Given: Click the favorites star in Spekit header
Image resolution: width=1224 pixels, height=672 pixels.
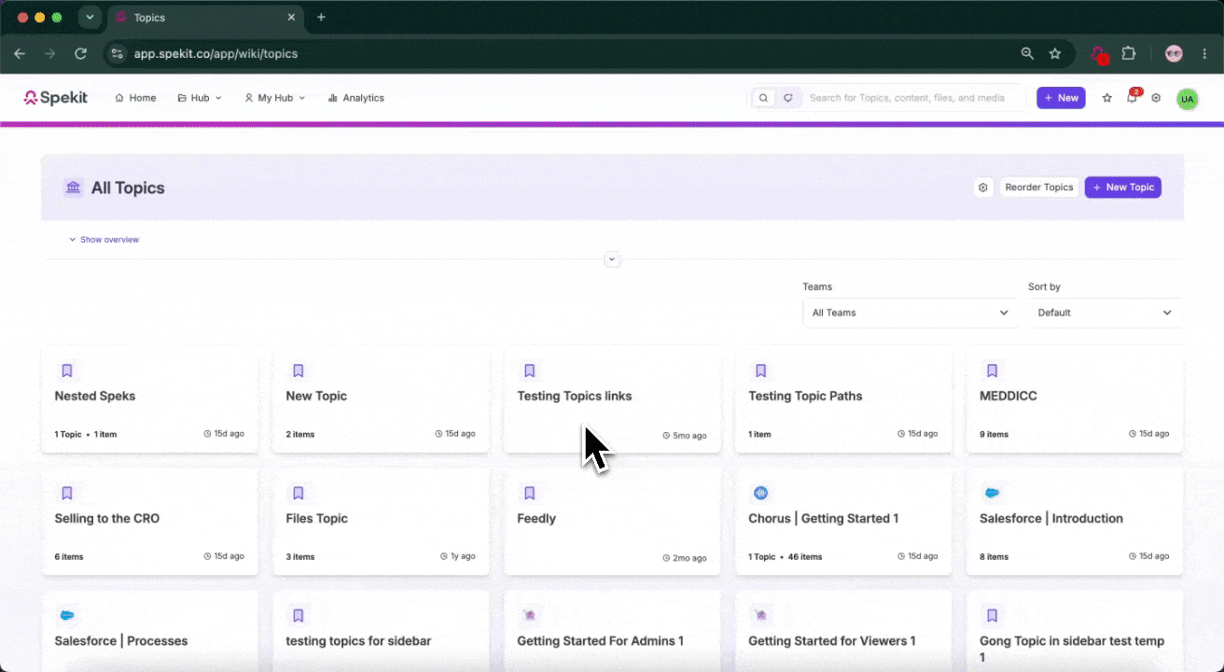Looking at the screenshot, I should tap(1107, 98).
